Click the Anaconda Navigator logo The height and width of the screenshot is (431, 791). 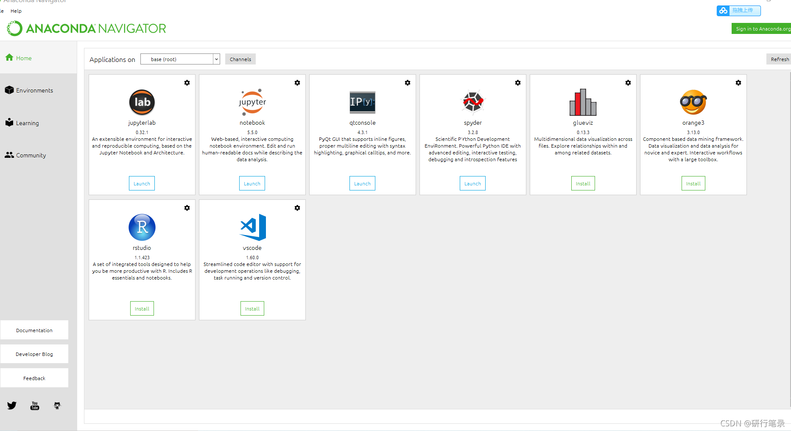[87, 28]
